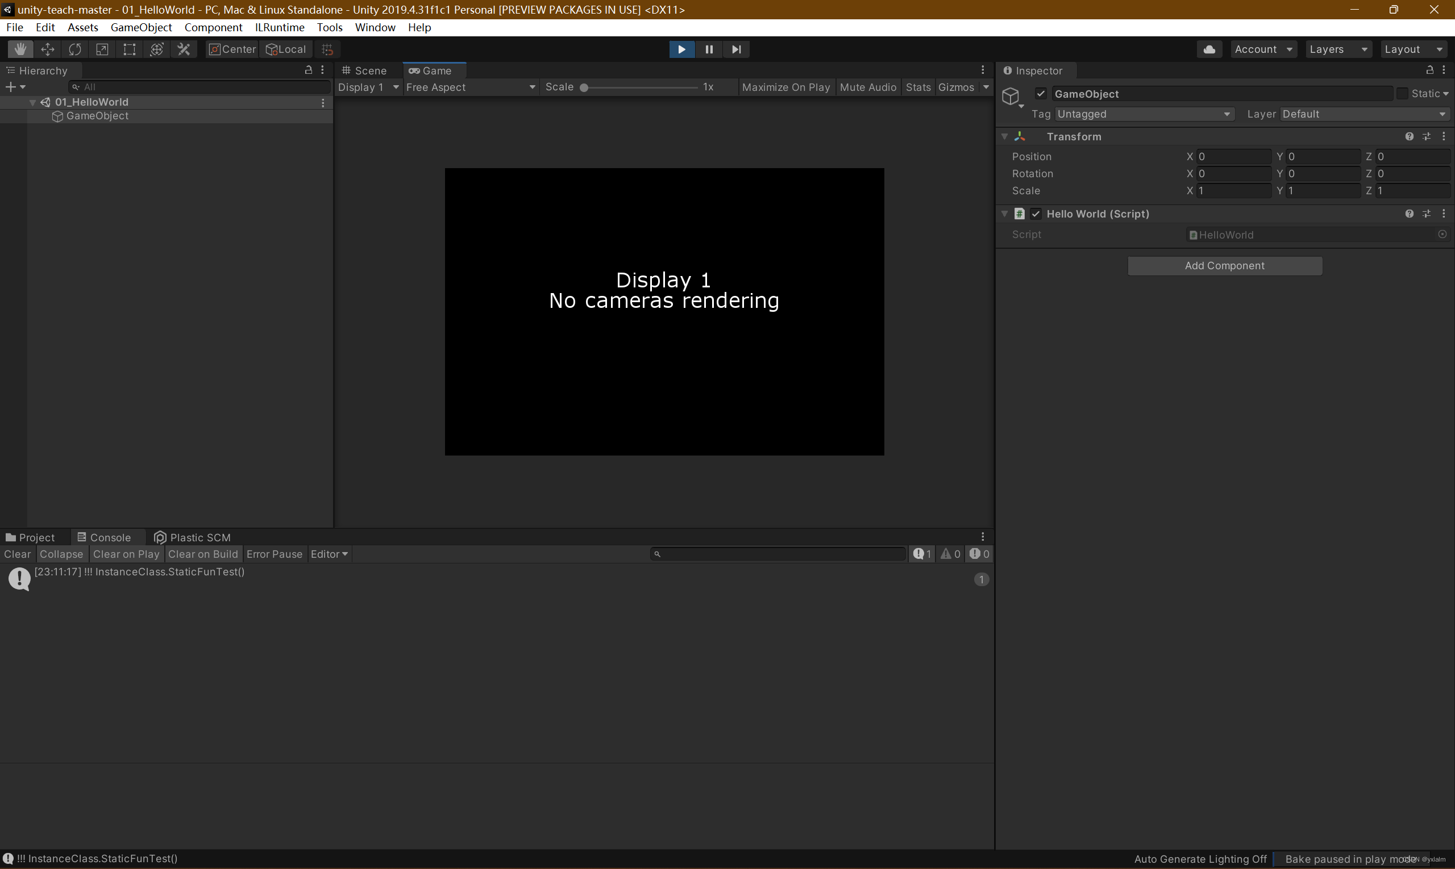Open Hello World script presets
The width and height of the screenshot is (1455, 869).
coord(1426,214)
